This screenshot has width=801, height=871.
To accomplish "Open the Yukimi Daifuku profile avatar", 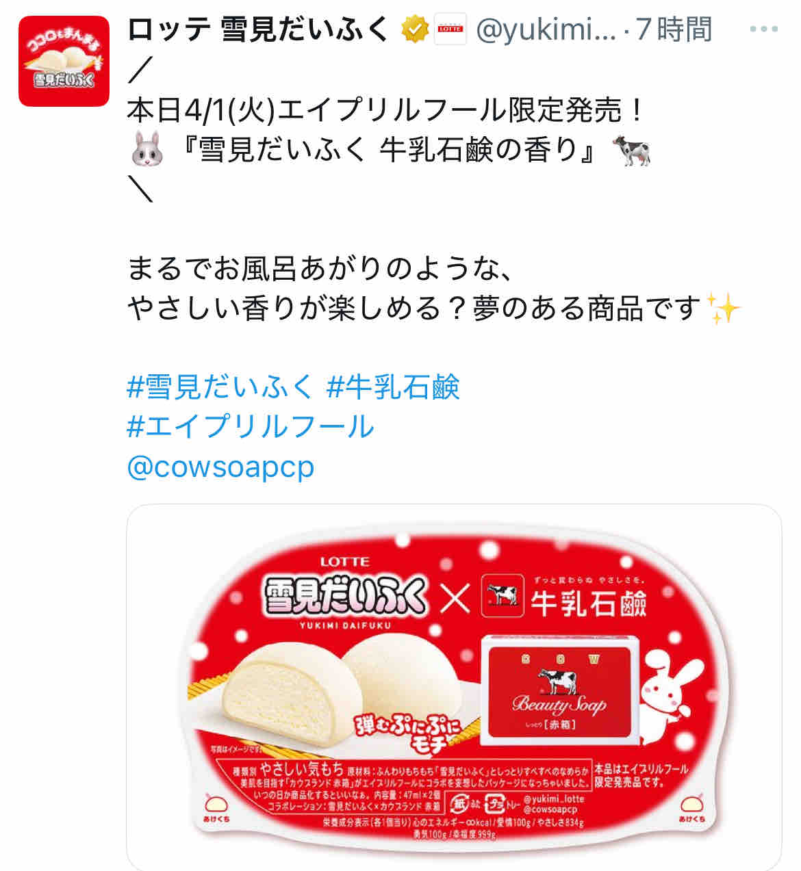I will pyautogui.click(x=64, y=61).
